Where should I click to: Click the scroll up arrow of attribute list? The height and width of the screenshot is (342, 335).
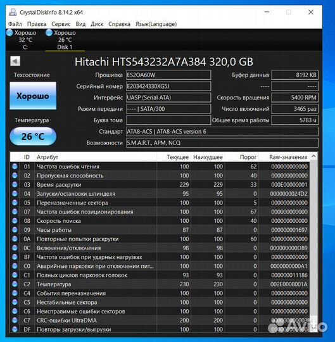(x=313, y=156)
